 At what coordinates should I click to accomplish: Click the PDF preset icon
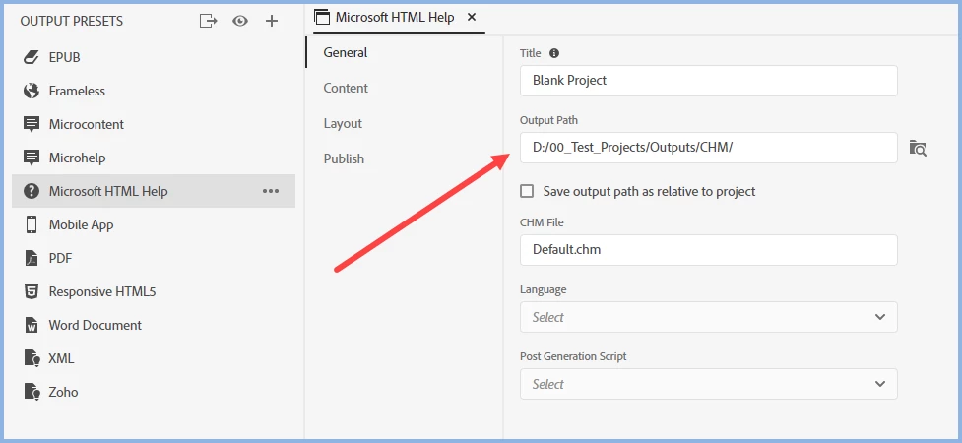pyautogui.click(x=32, y=258)
